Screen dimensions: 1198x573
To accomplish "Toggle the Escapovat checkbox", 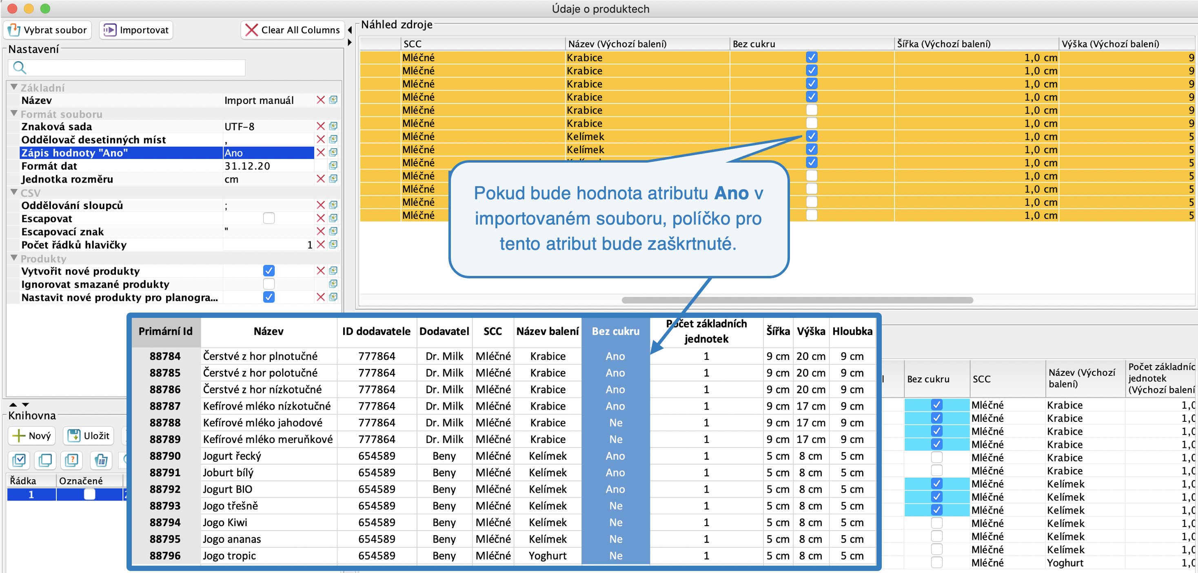I will [269, 218].
